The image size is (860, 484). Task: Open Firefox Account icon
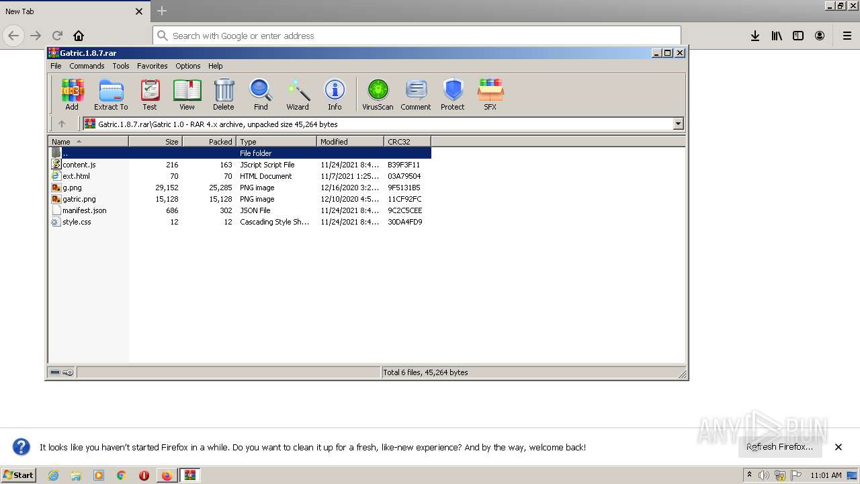click(820, 36)
